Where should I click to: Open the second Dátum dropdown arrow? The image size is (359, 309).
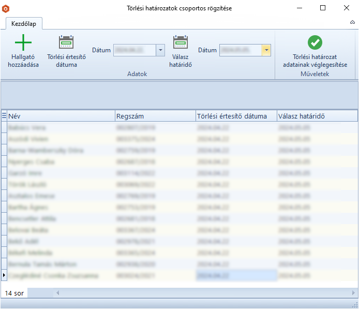click(266, 50)
